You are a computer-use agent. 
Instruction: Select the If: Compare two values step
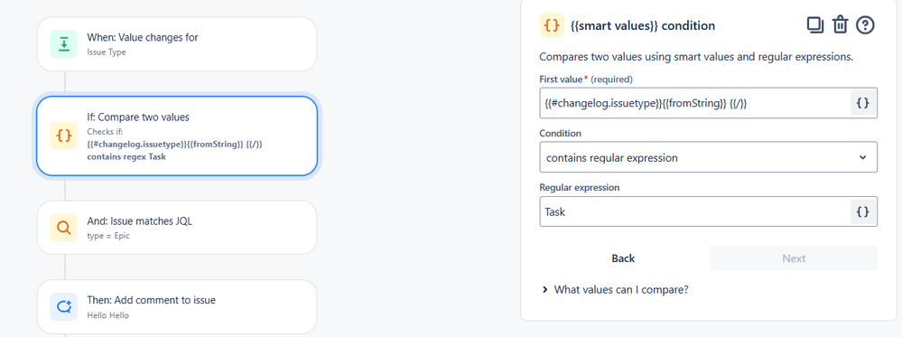[177, 136]
